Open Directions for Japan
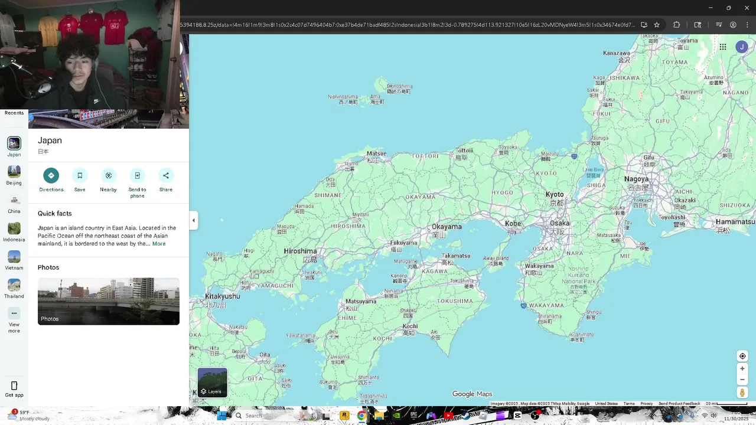 pyautogui.click(x=51, y=175)
